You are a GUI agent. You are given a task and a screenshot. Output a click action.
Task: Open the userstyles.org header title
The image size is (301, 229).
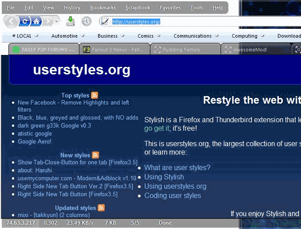point(82,70)
